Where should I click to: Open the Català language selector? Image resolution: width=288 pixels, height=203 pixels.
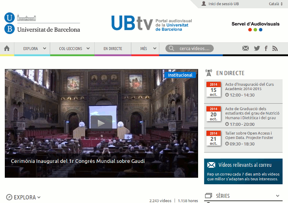(x=276, y=3)
